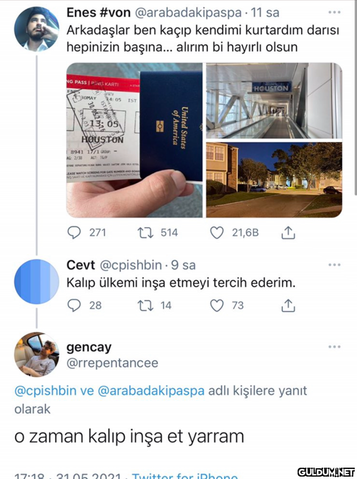View Houston airport walkway photo
This screenshot has width=357, height=479.
274,101
